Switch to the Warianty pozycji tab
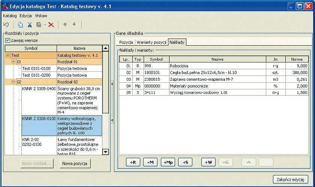315x187 pixels. point(151,42)
